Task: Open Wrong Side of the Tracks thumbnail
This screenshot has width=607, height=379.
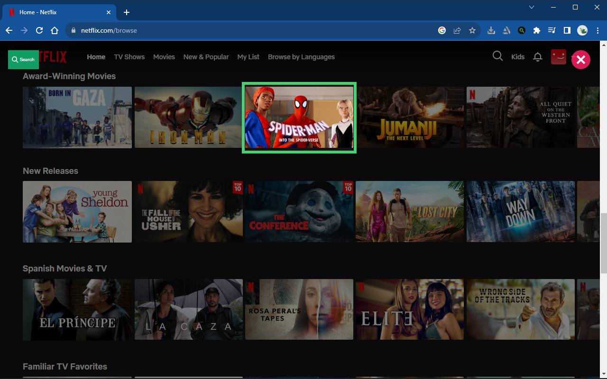Action: coord(521,309)
